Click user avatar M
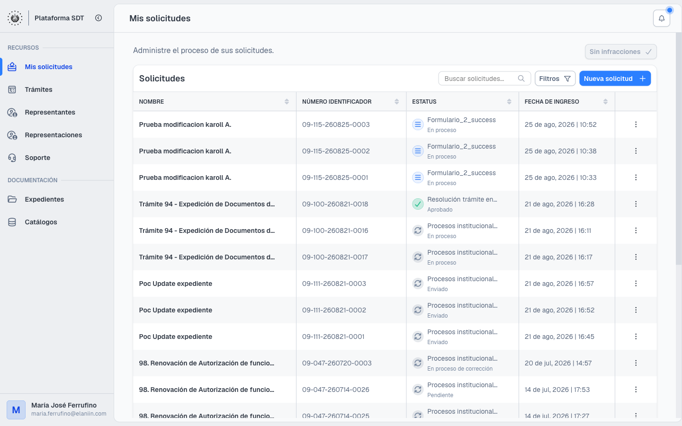The height and width of the screenshot is (426, 682). 16,410
